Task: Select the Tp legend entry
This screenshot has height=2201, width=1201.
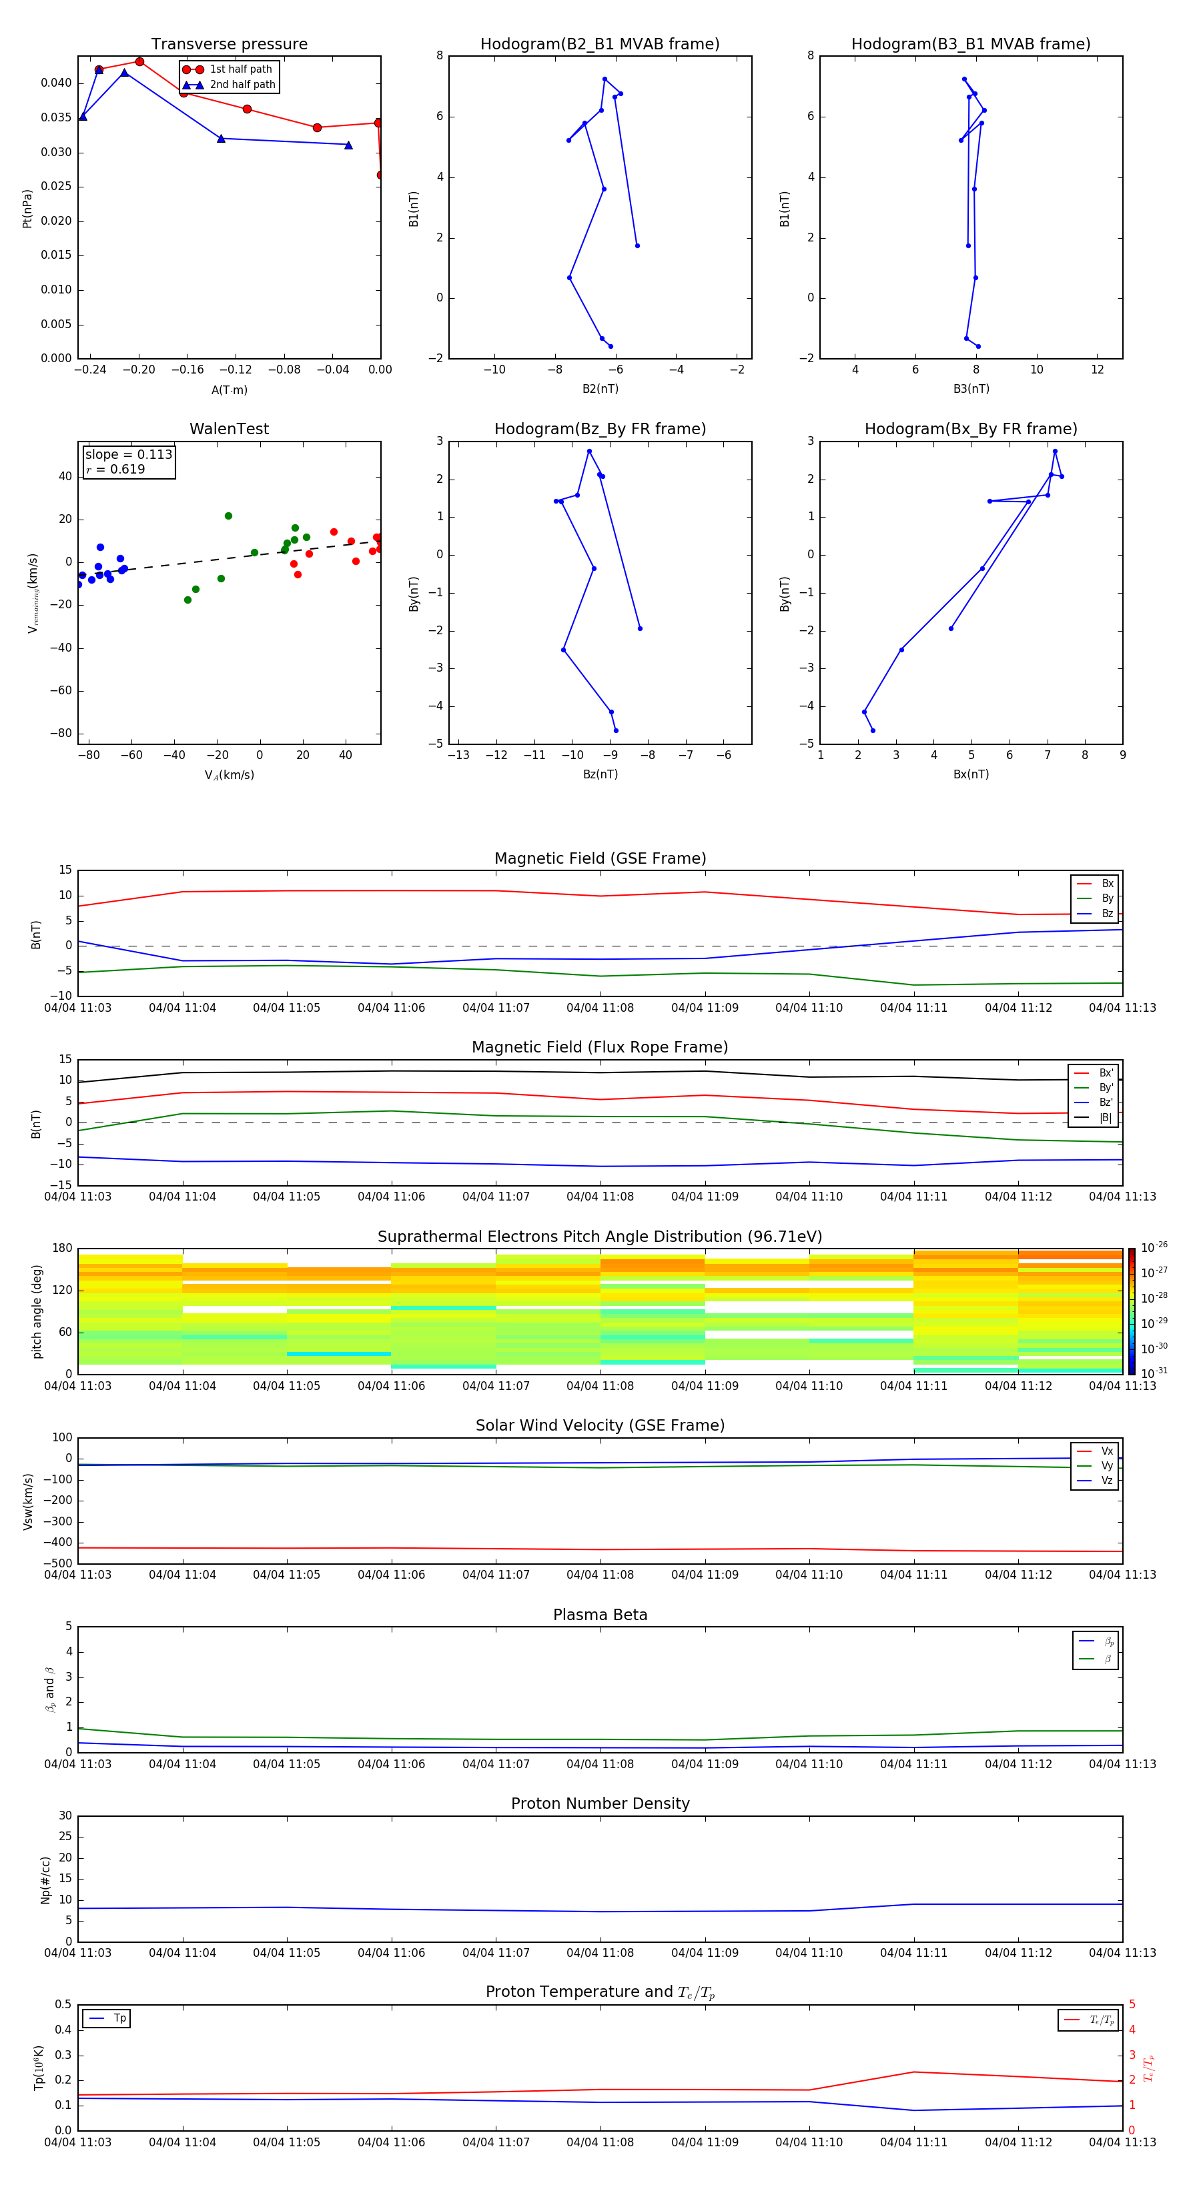Action: [x=106, y=2018]
